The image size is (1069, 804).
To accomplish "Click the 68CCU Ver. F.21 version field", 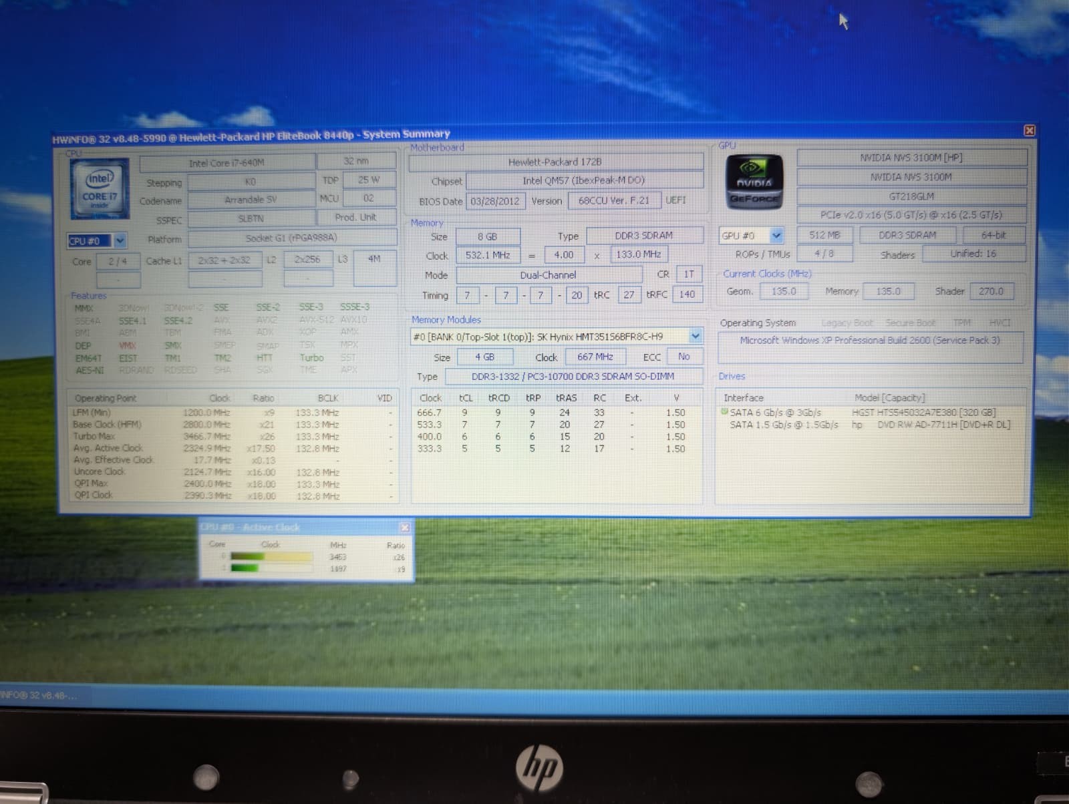I will 615,200.
